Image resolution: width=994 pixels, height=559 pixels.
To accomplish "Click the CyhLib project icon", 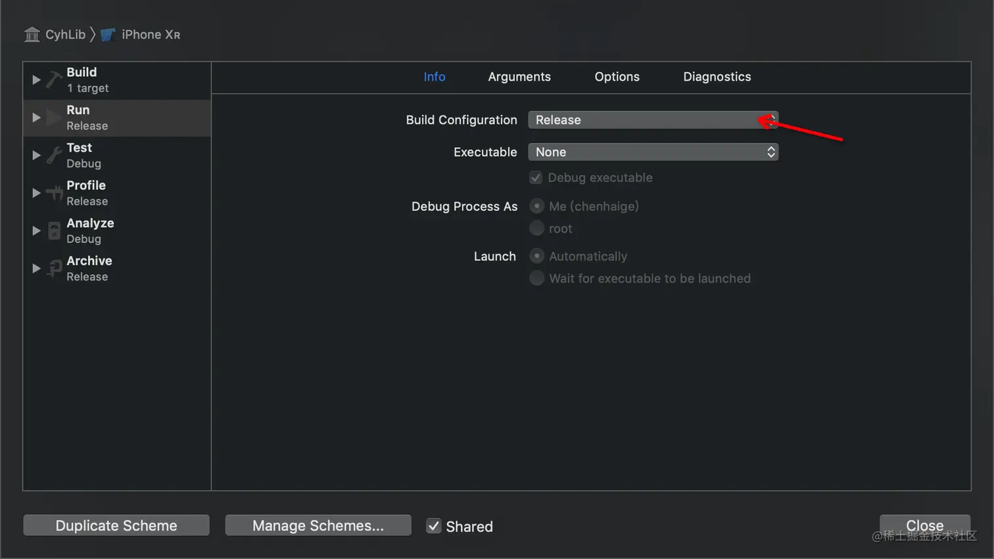I will tap(32, 34).
